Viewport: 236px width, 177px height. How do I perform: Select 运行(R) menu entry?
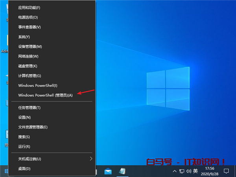coord(24,146)
